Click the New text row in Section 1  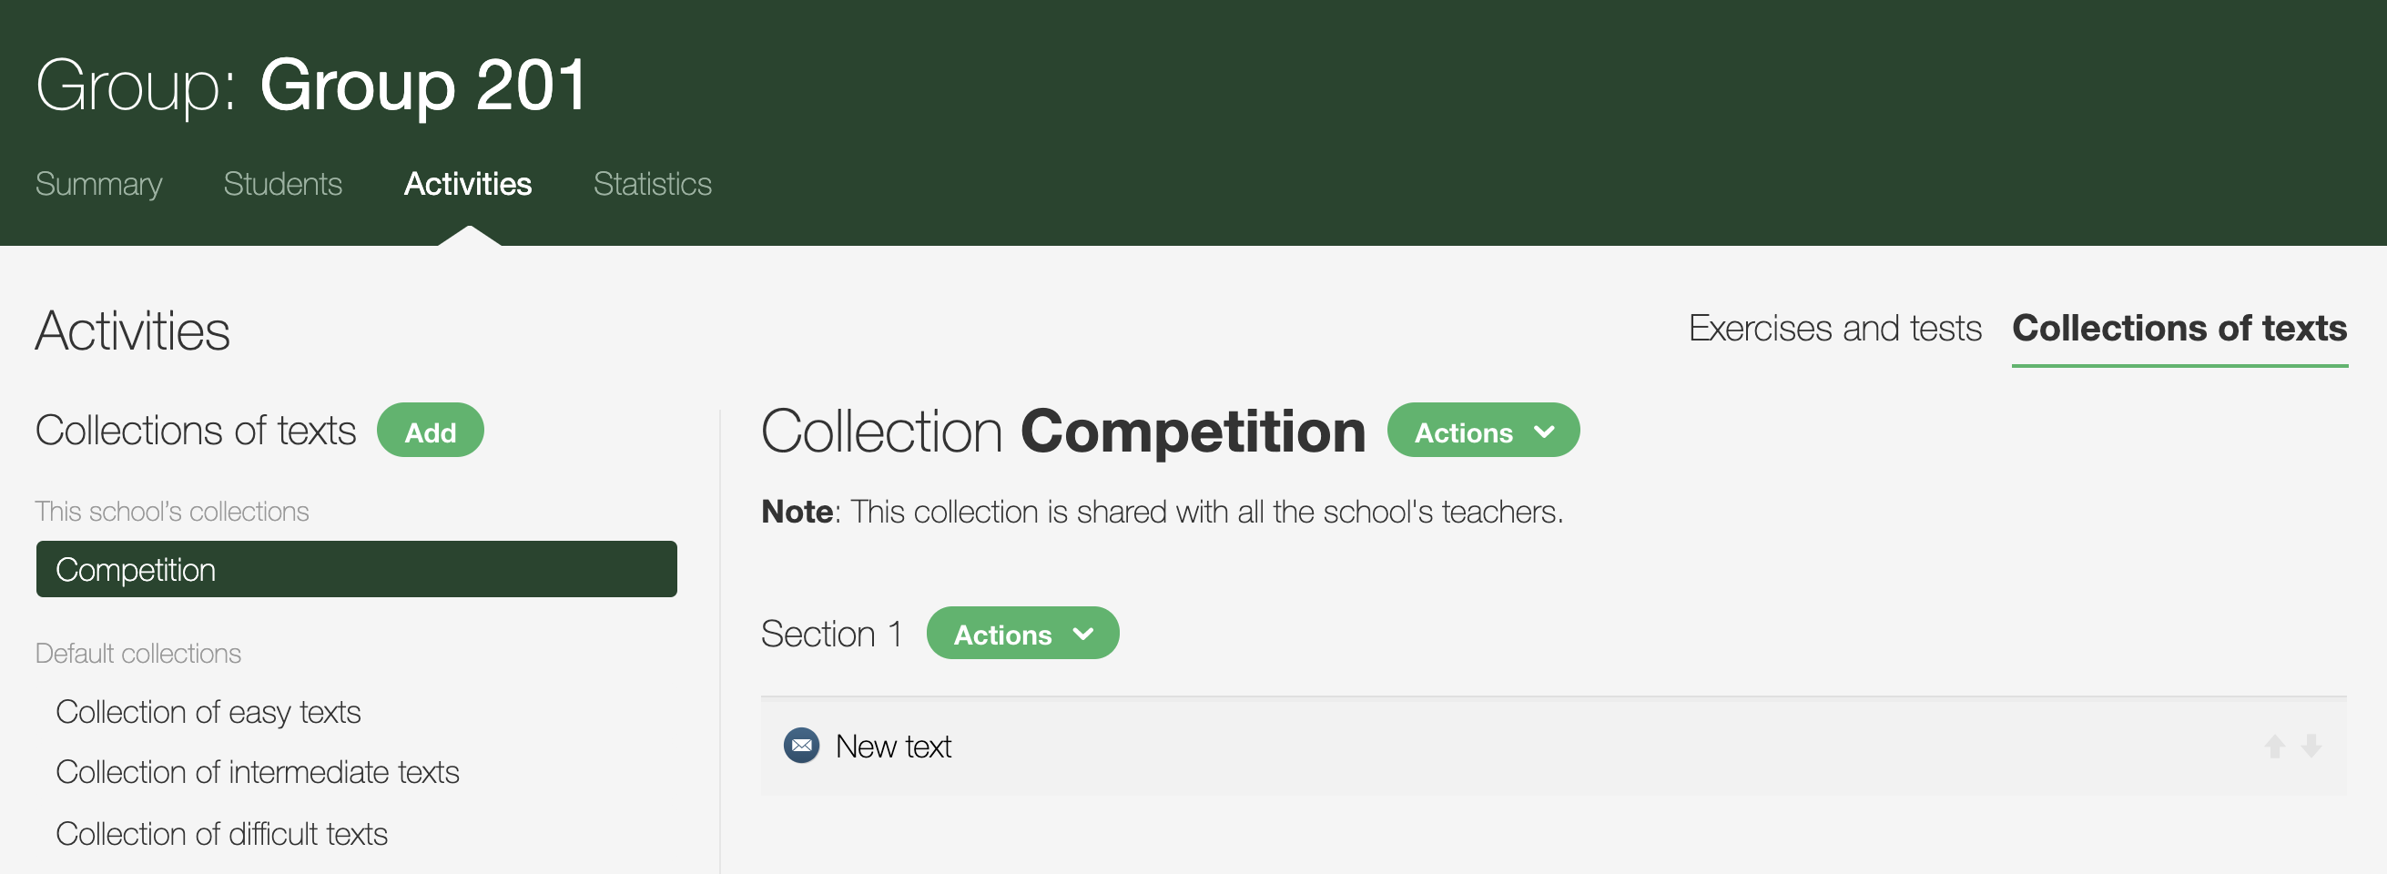coord(1297,747)
